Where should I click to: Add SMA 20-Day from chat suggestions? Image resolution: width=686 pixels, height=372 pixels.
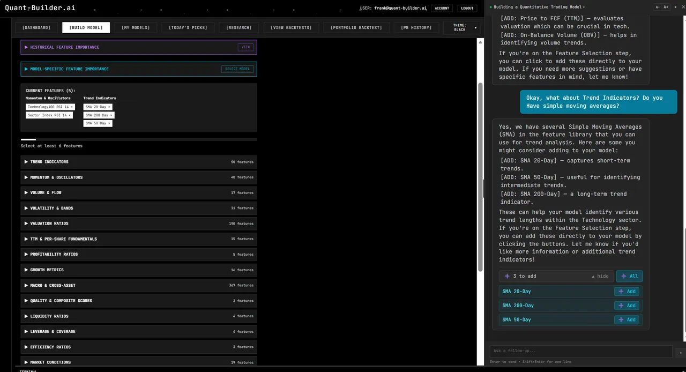[627, 292]
